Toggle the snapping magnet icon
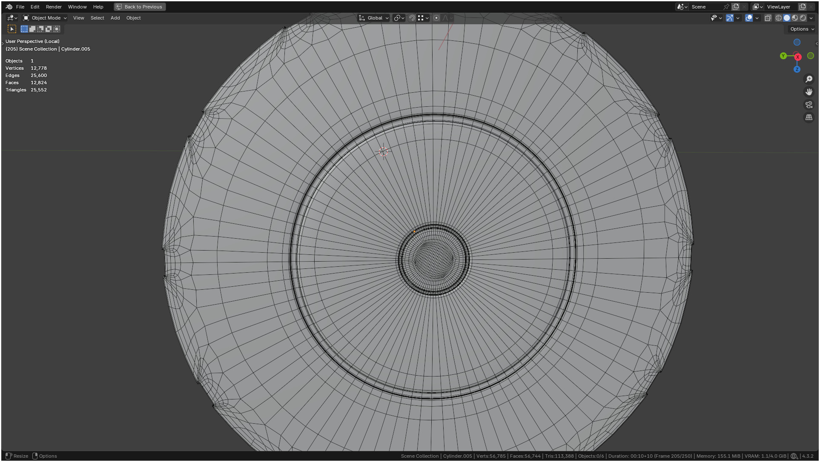Image resolution: width=820 pixels, height=462 pixels. (x=412, y=18)
